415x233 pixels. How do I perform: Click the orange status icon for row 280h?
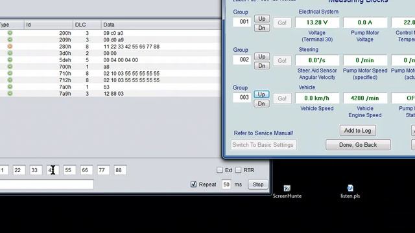coord(10,47)
